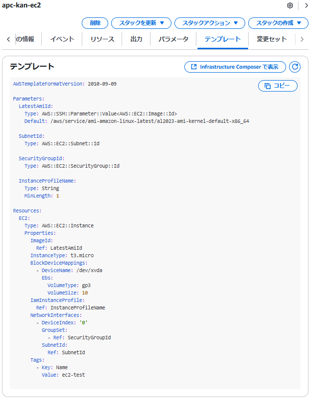The image size is (312, 400).
Task: Click the Ref: LatestAmiId line
Action: coord(59,248)
